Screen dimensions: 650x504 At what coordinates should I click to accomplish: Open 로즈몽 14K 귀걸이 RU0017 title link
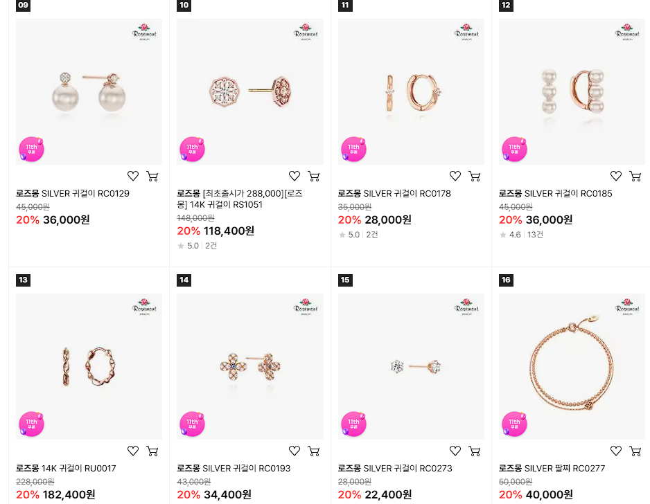(x=66, y=469)
